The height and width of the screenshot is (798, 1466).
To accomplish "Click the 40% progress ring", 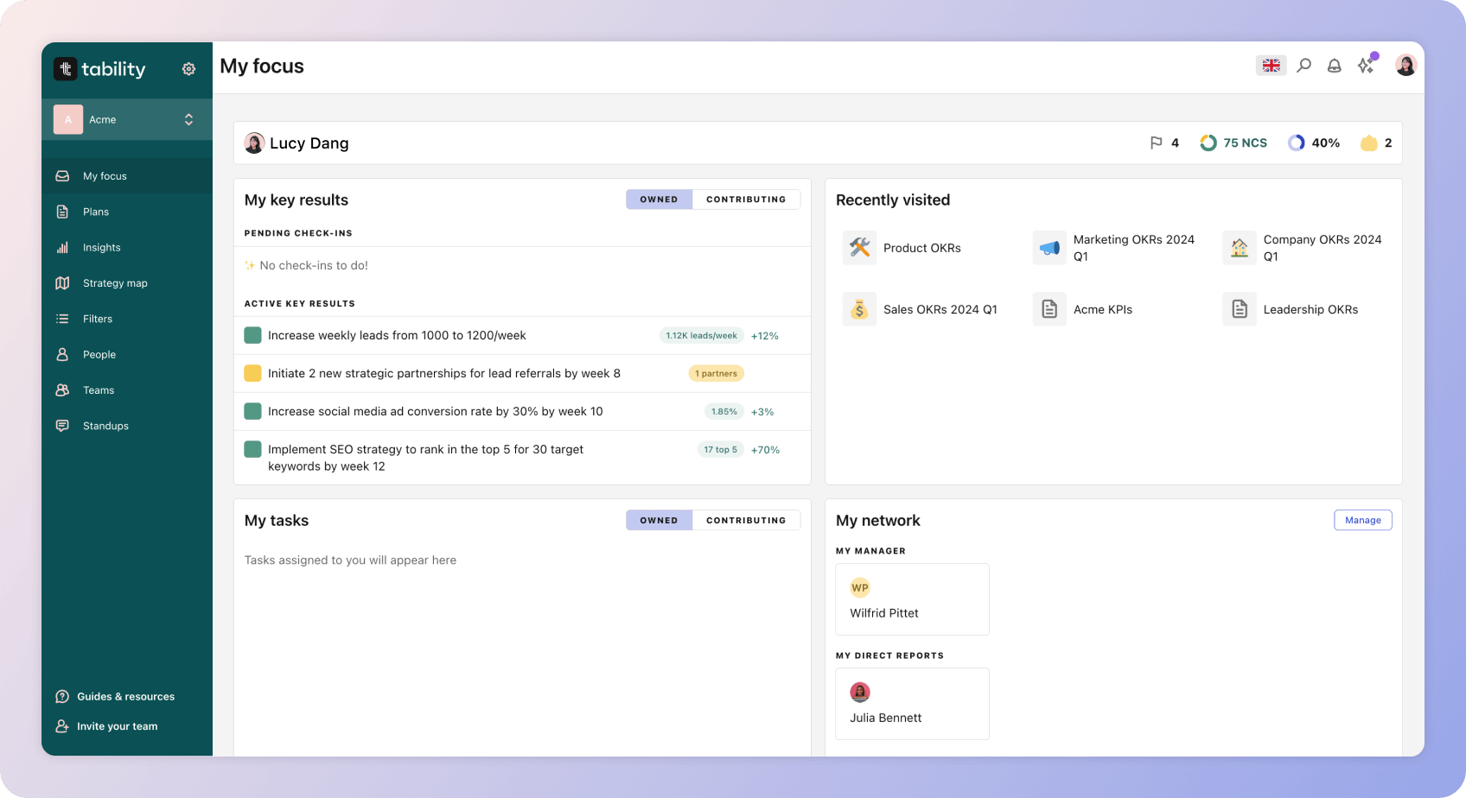I will (1297, 143).
